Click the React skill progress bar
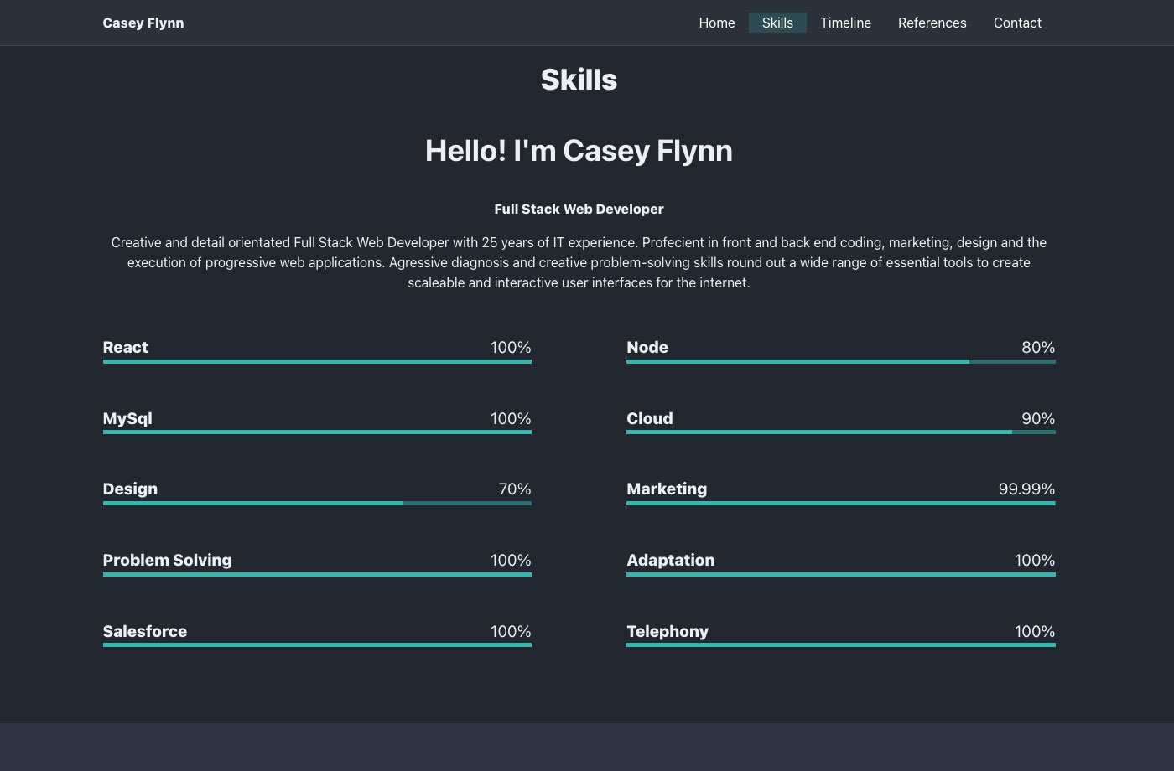 pos(317,361)
